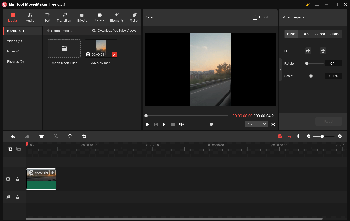Click the split scissors icon in timeline toolbar
The height and width of the screenshot is (221, 350).
(x=55, y=136)
